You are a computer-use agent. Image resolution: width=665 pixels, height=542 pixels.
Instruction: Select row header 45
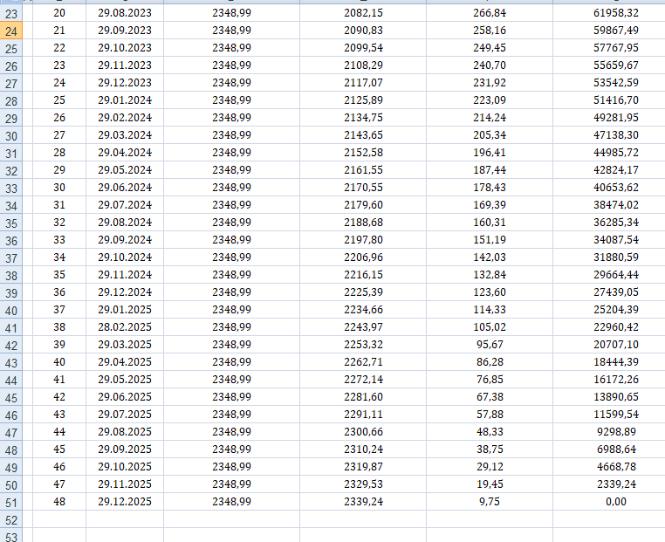[x=11, y=397]
